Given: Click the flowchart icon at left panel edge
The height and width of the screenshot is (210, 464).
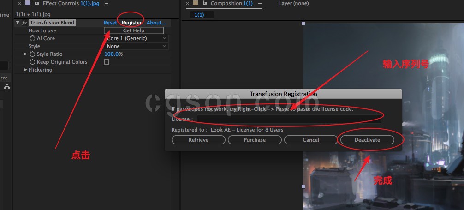Looking at the screenshot, I should pyautogui.click(x=7, y=86).
